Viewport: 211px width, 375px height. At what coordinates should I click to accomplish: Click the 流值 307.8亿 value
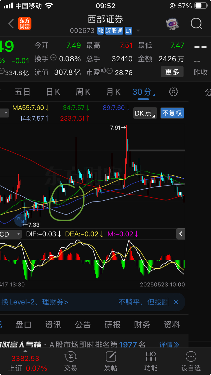(x=68, y=72)
